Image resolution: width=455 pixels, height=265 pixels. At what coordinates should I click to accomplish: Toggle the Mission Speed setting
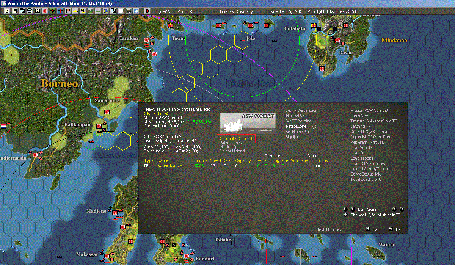click(x=232, y=147)
